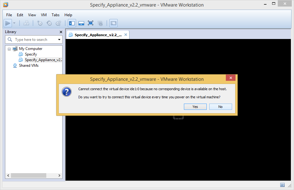Viewport: 294px width, 190px height.
Task: Click the Power On play button in toolbar
Action: 8,23
